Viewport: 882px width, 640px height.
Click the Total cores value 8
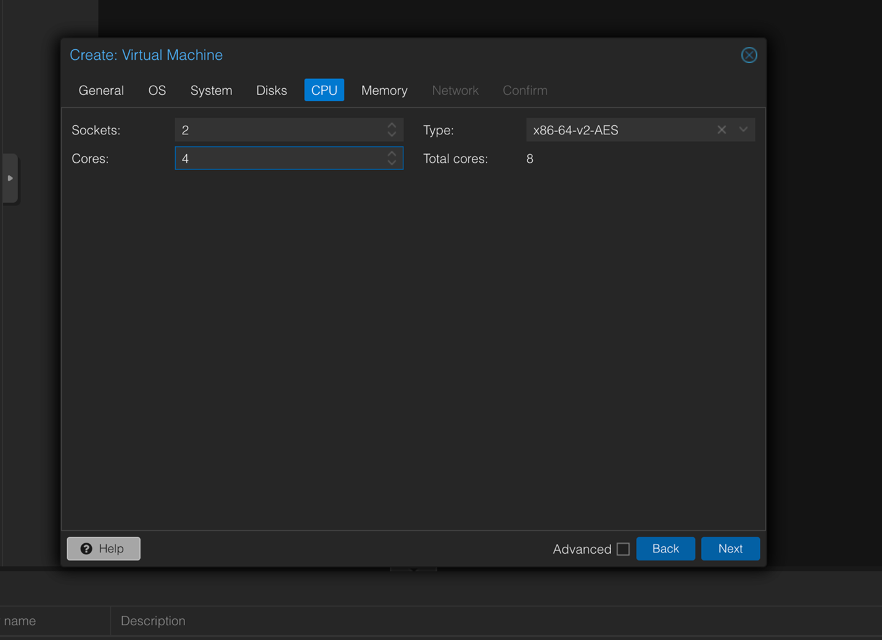(x=530, y=158)
